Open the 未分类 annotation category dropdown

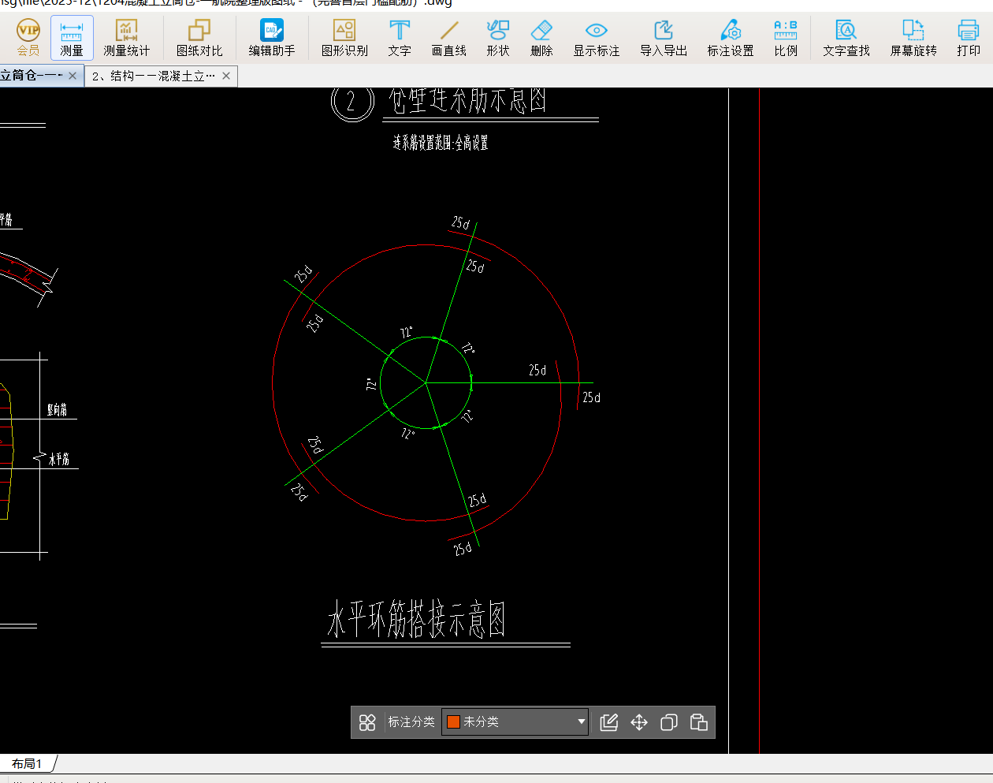coord(515,721)
